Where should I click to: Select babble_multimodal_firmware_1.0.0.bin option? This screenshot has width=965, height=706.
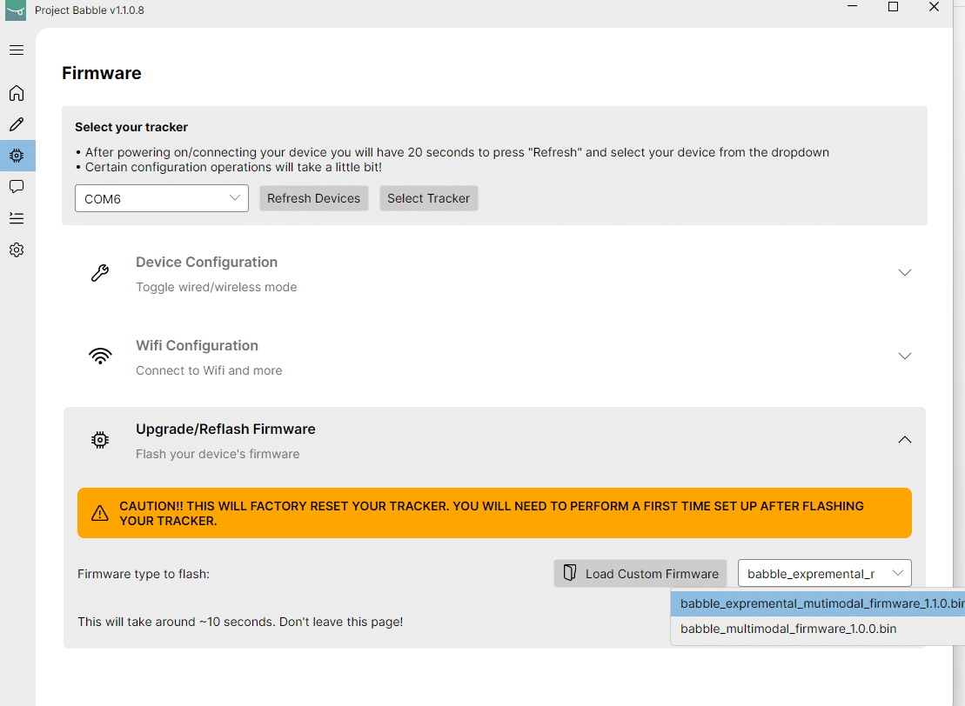[788, 629]
